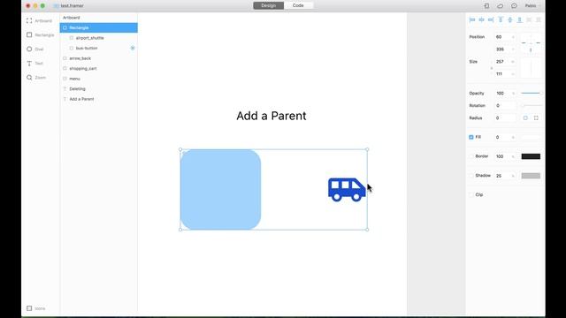Click stepper beside Position Y value
The width and height of the screenshot is (566, 318).
[513, 49]
